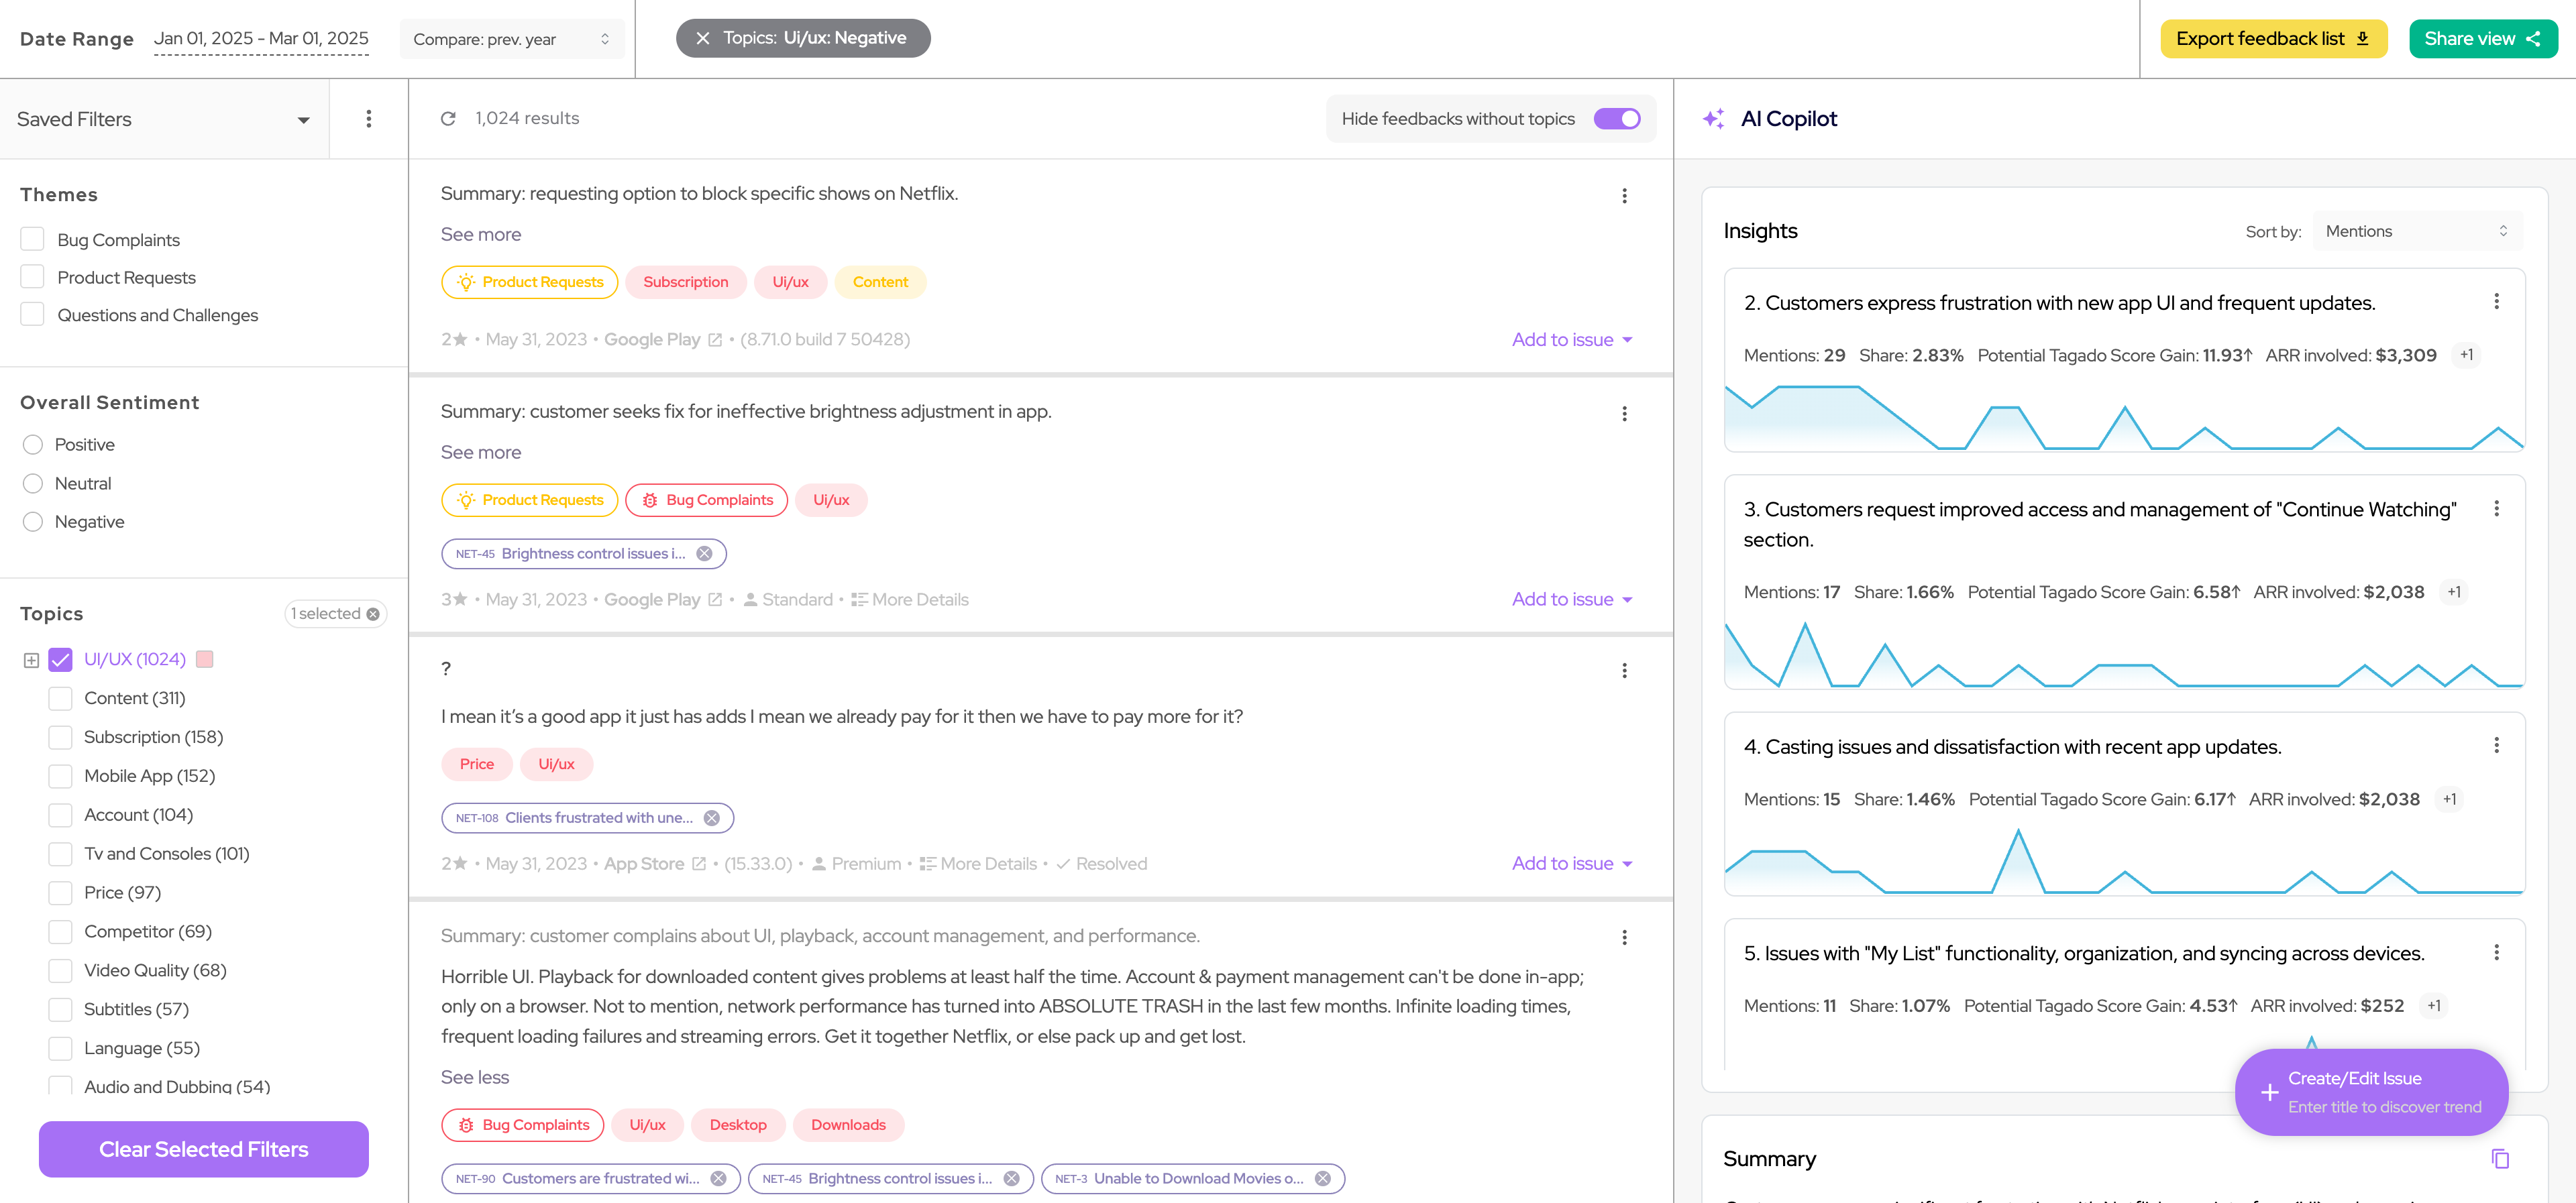This screenshot has height=1203, width=2576.
Task: Click Clear Selected Filters button
Action: [203, 1150]
